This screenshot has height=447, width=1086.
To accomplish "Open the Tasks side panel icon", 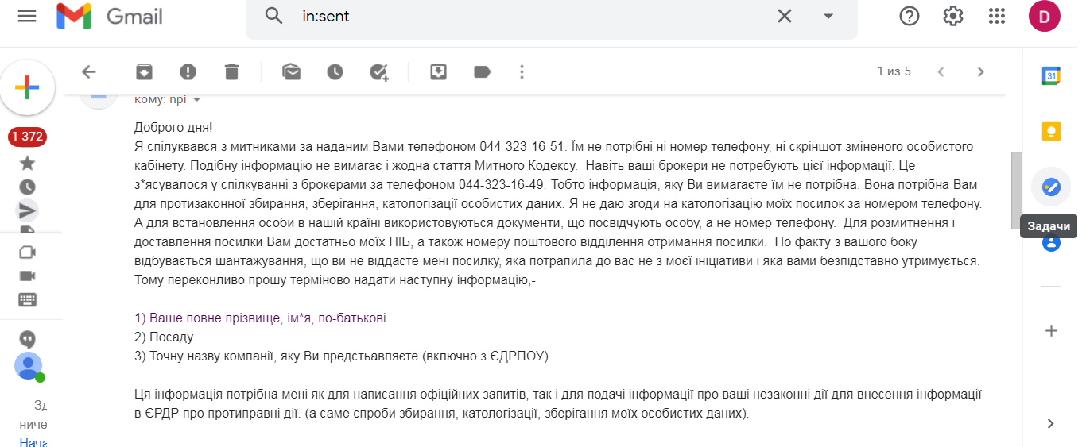I will [x=1051, y=187].
